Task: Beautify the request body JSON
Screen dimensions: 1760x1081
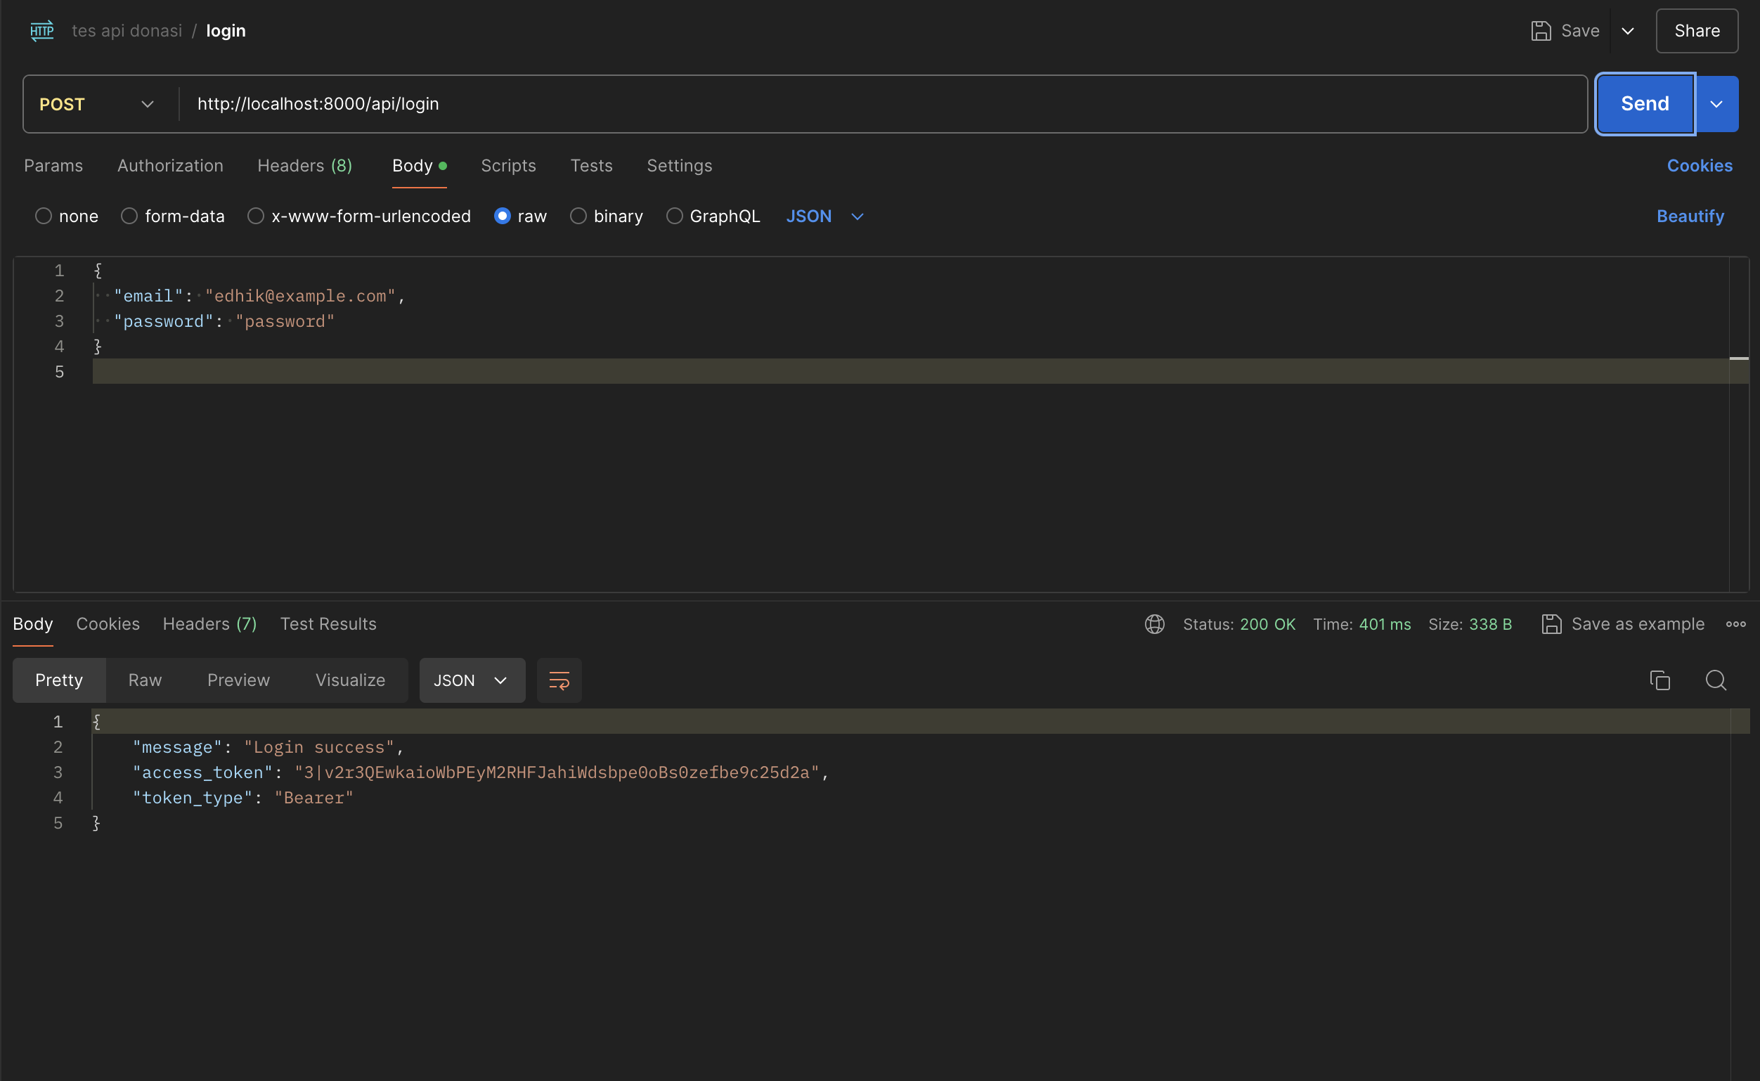Action: coord(1690,216)
